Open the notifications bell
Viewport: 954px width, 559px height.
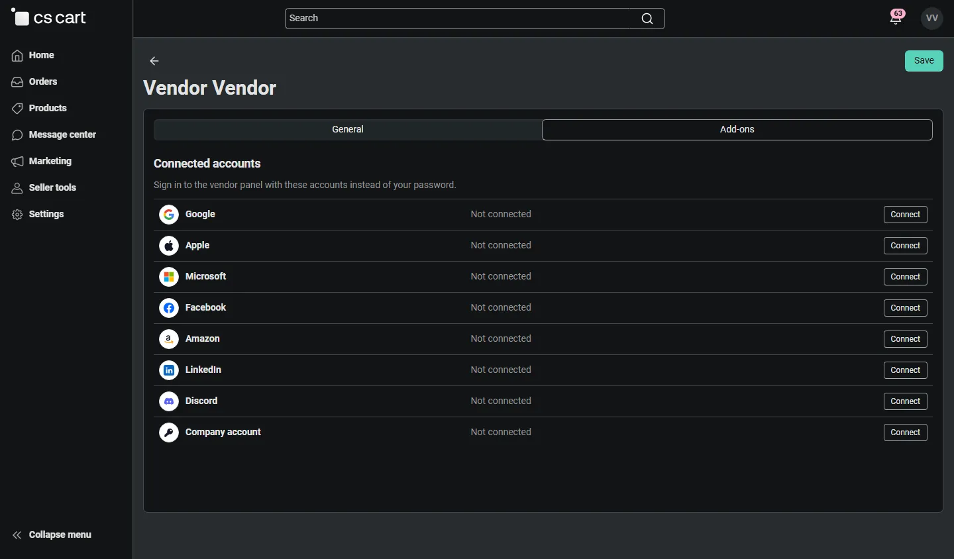tap(896, 18)
